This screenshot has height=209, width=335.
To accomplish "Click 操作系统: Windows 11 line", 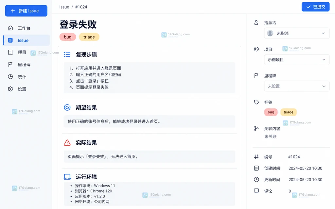I will tap(95, 186).
